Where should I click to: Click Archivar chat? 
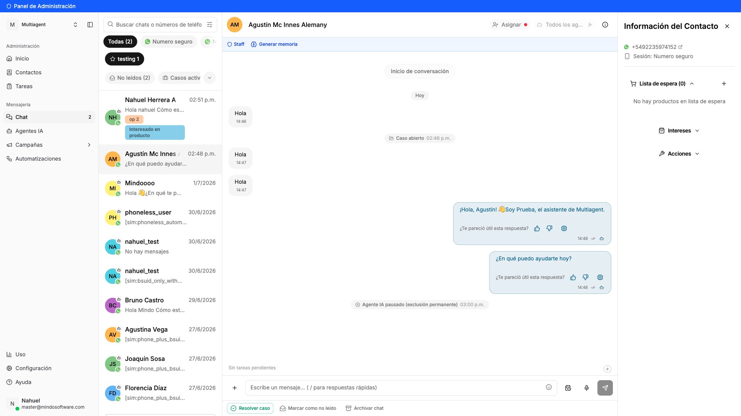(x=364, y=408)
